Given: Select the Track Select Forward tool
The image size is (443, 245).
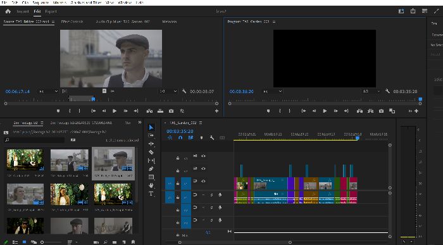Looking at the screenshot, I should click(151, 135).
